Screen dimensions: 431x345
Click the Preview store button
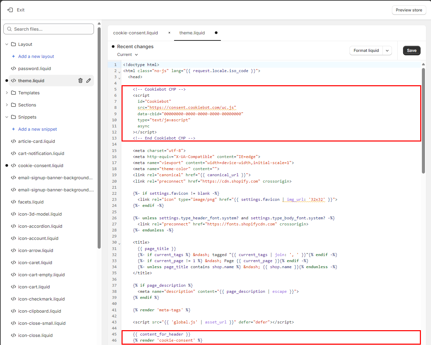409,10
